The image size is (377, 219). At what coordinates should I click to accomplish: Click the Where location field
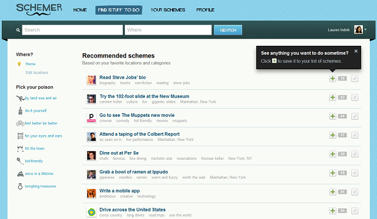pyautogui.click(x=168, y=30)
